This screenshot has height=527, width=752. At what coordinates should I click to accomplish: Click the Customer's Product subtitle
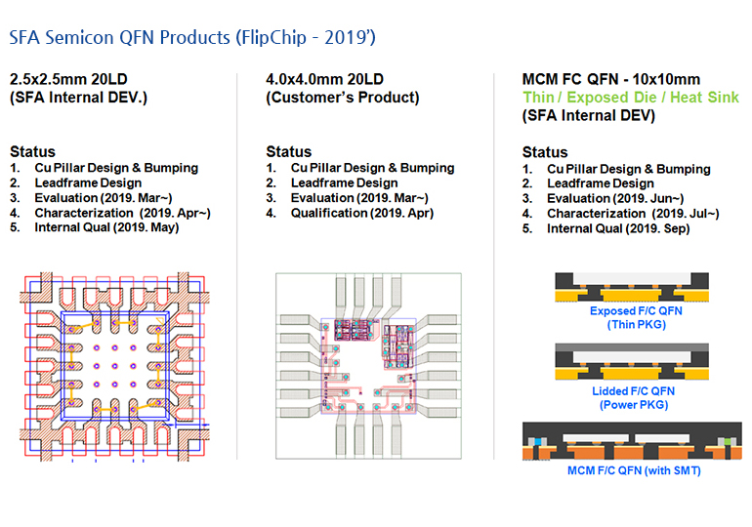[342, 98]
